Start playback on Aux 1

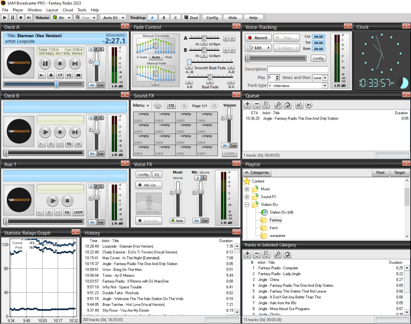click(x=53, y=200)
